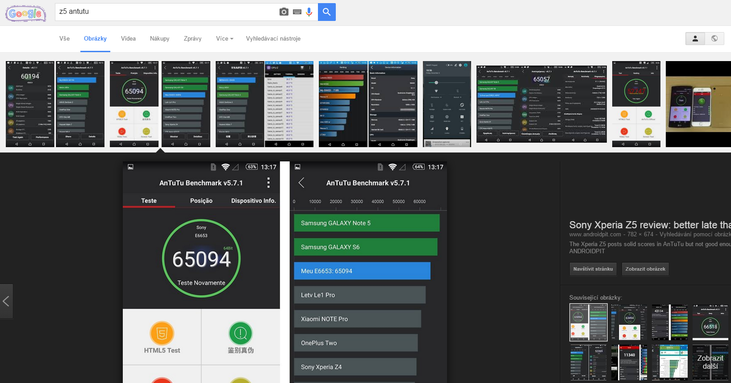Click Samsung GALAXY Note 5 bar

(367, 223)
